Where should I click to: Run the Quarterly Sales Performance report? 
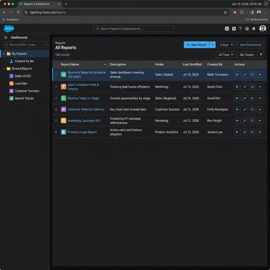[237, 75]
